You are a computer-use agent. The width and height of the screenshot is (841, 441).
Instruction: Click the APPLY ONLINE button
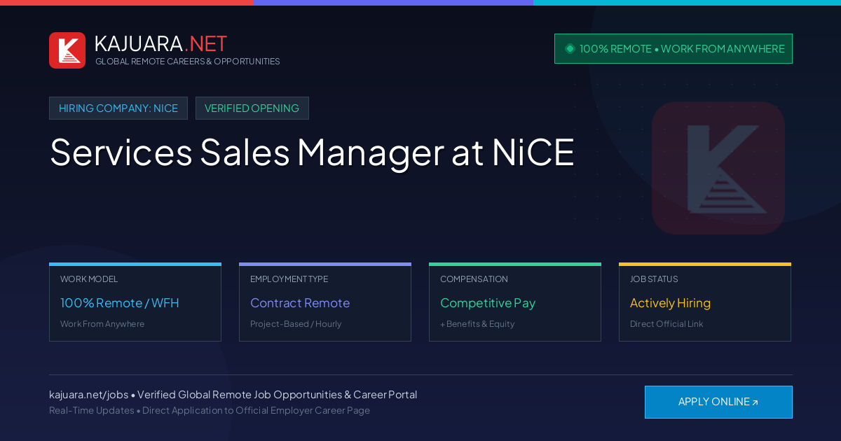pos(718,402)
